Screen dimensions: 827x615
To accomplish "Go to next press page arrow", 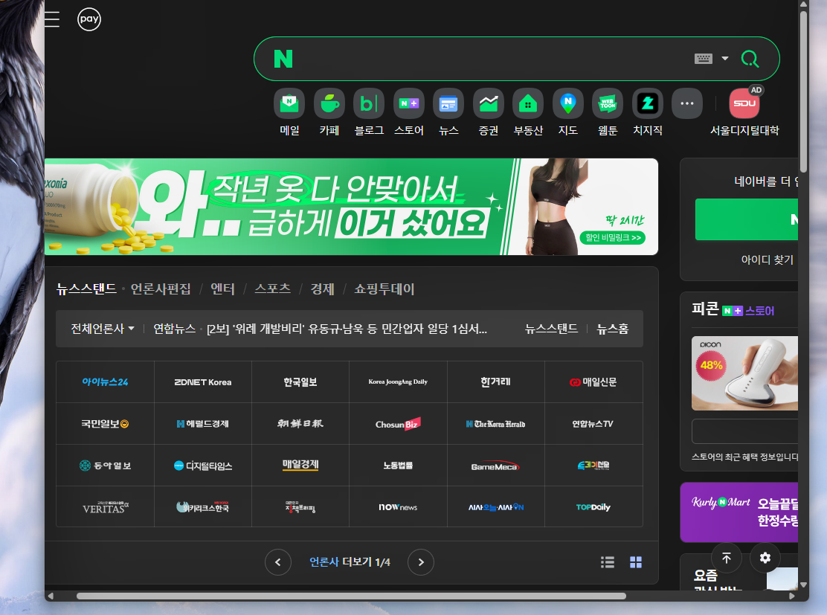I will click(421, 562).
